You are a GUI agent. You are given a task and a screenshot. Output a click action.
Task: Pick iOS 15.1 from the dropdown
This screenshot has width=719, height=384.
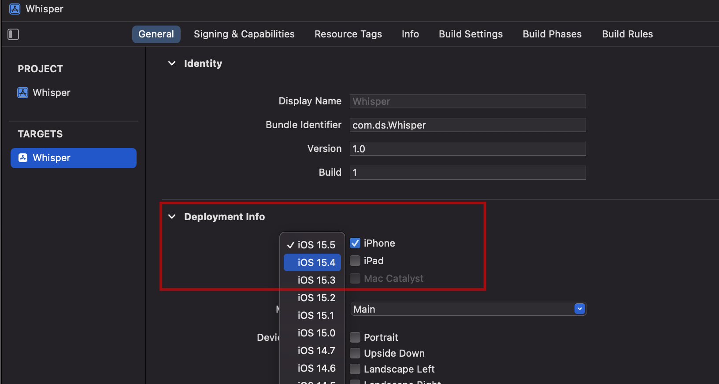point(312,315)
